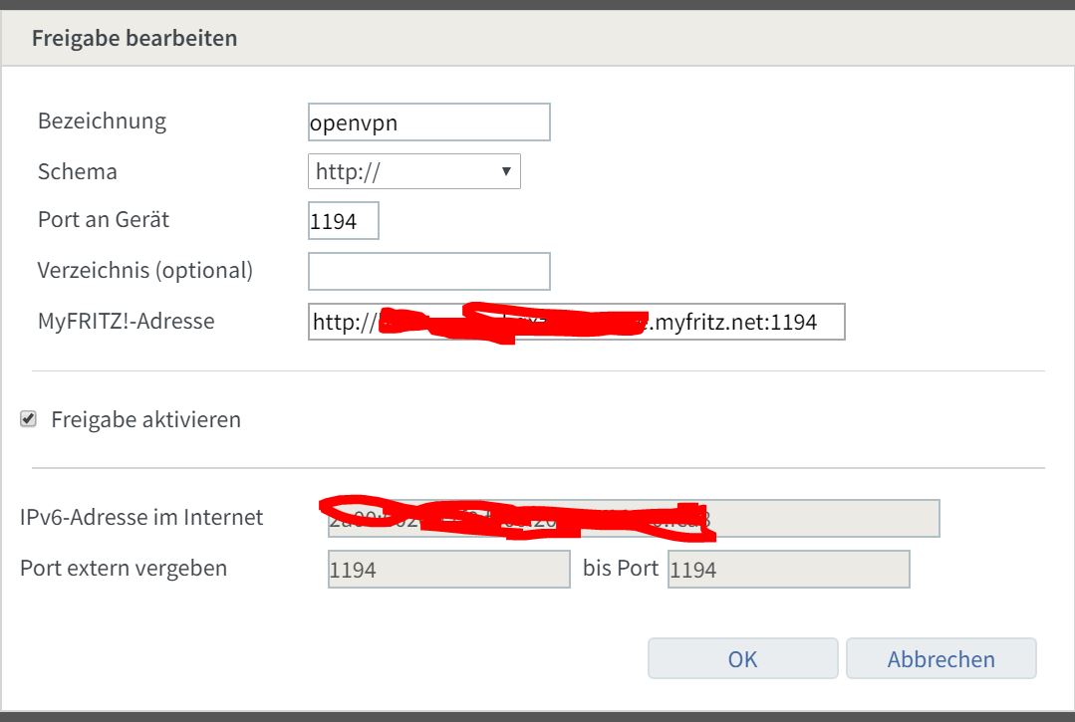Click the IPv6-Adresse im Internet field
The image size is (1075, 722).
pos(632,518)
